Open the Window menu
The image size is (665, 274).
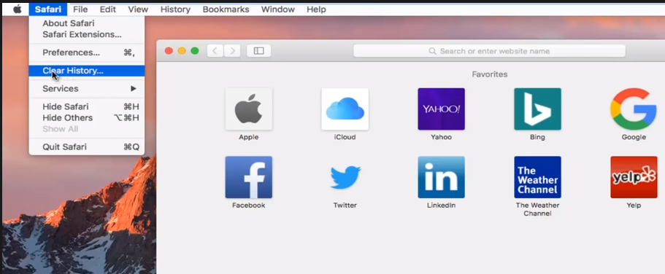(x=278, y=9)
